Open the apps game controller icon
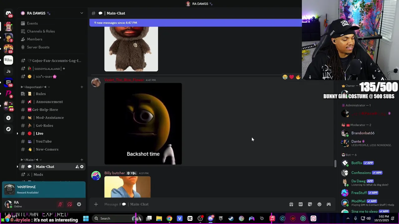This screenshot has height=224, width=399. [x=329, y=204]
